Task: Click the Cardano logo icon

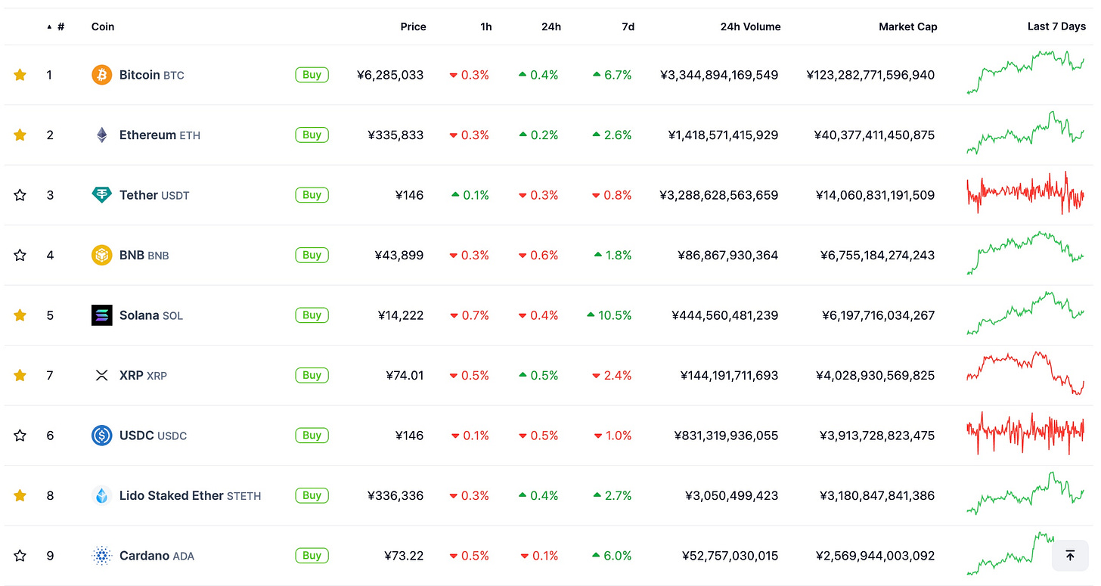Action: click(101, 556)
